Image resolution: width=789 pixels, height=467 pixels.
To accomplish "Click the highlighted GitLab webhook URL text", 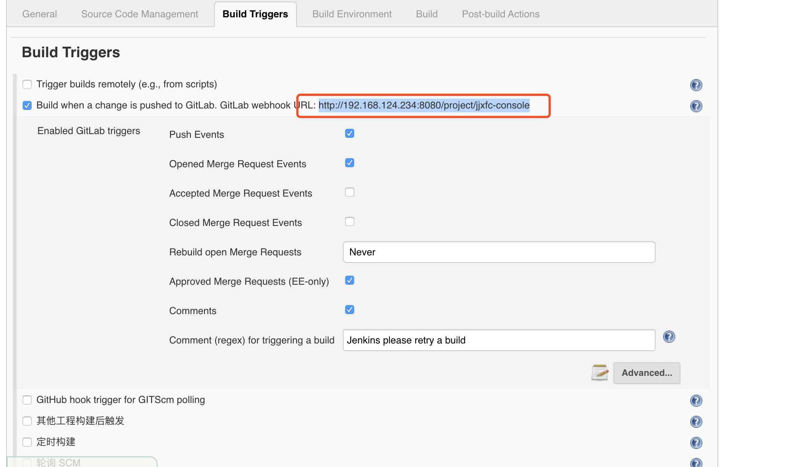I will tap(424, 105).
